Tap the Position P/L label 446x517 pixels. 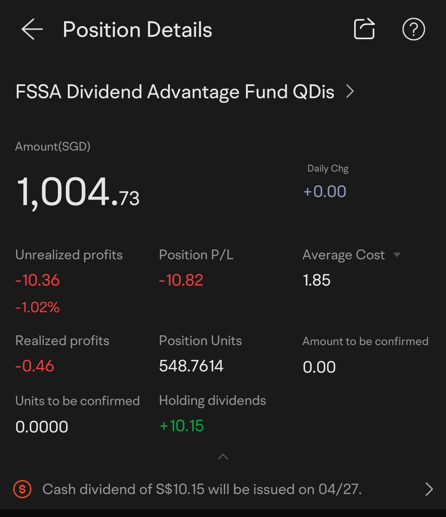pyautogui.click(x=196, y=255)
